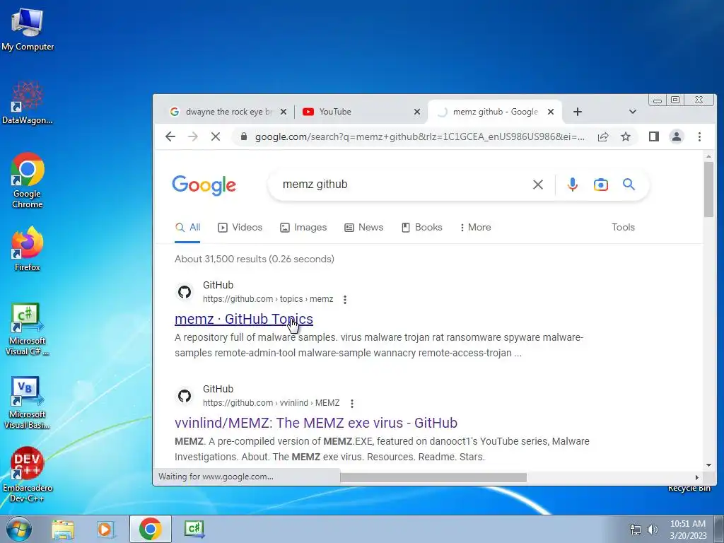
Task: Click the horizontal scrollbar thumb
Action: click(433, 477)
